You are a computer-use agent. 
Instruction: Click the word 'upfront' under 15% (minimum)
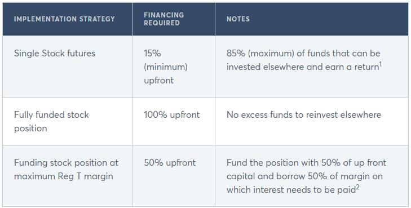[x=158, y=81]
